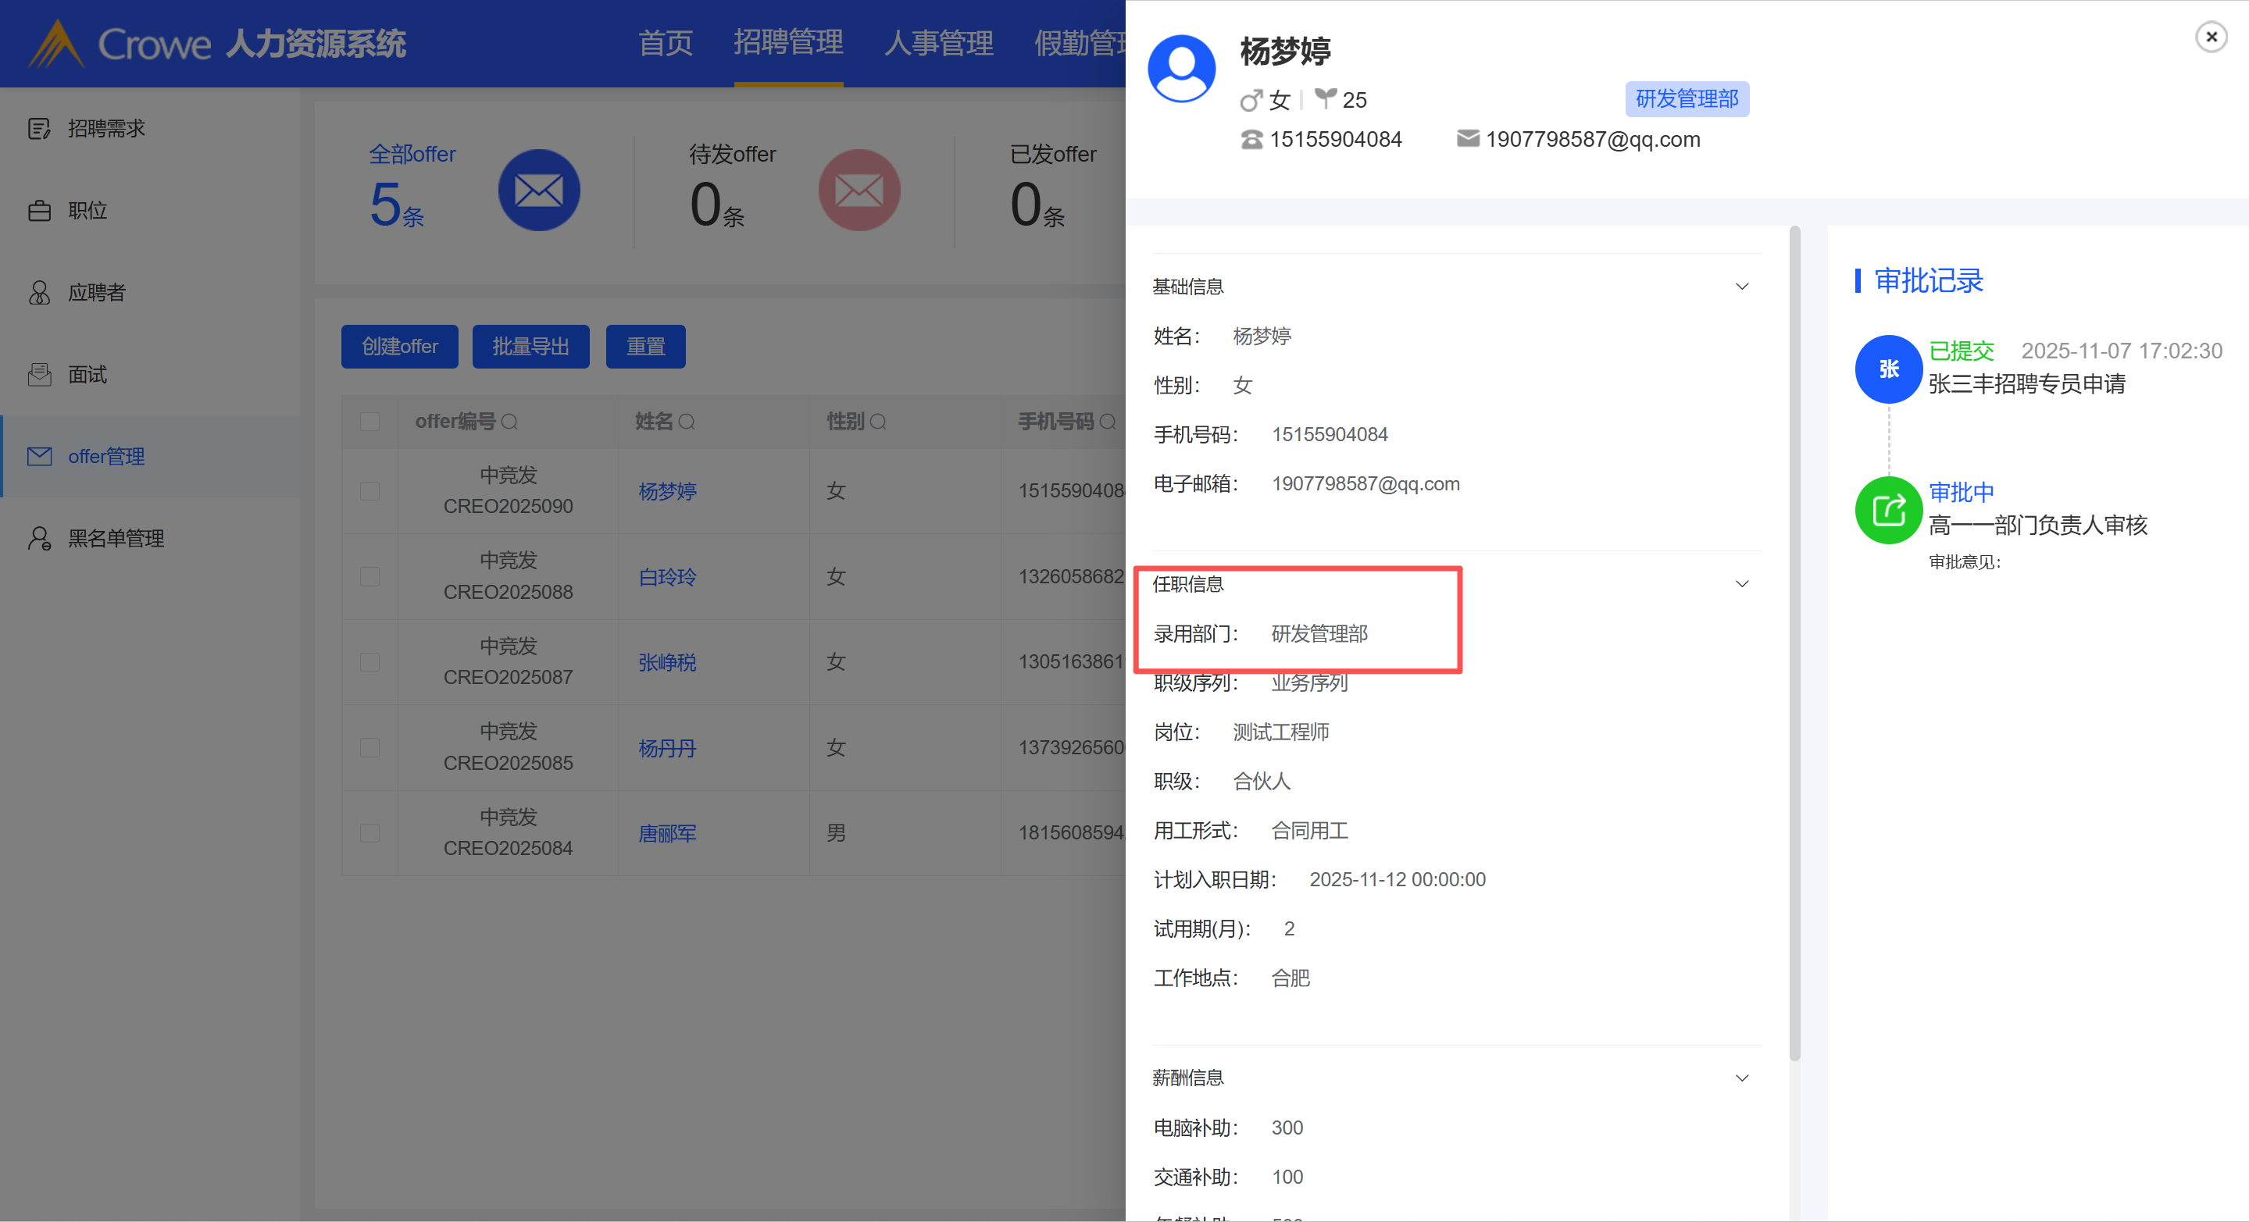Click the 招聘需求 sidebar icon
Viewport: 2249px width, 1222px height.
[39, 128]
